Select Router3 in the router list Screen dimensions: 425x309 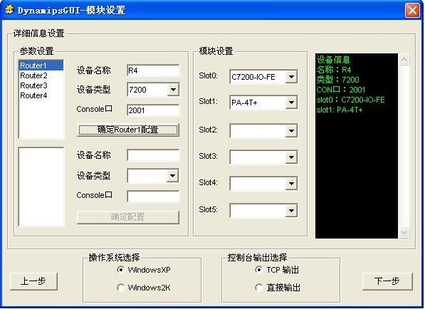point(41,85)
